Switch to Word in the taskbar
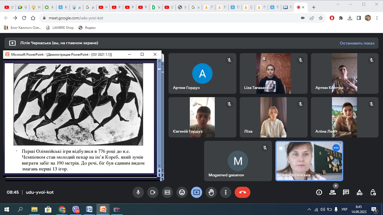The width and height of the screenshot is (383, 215). [89, 209]
